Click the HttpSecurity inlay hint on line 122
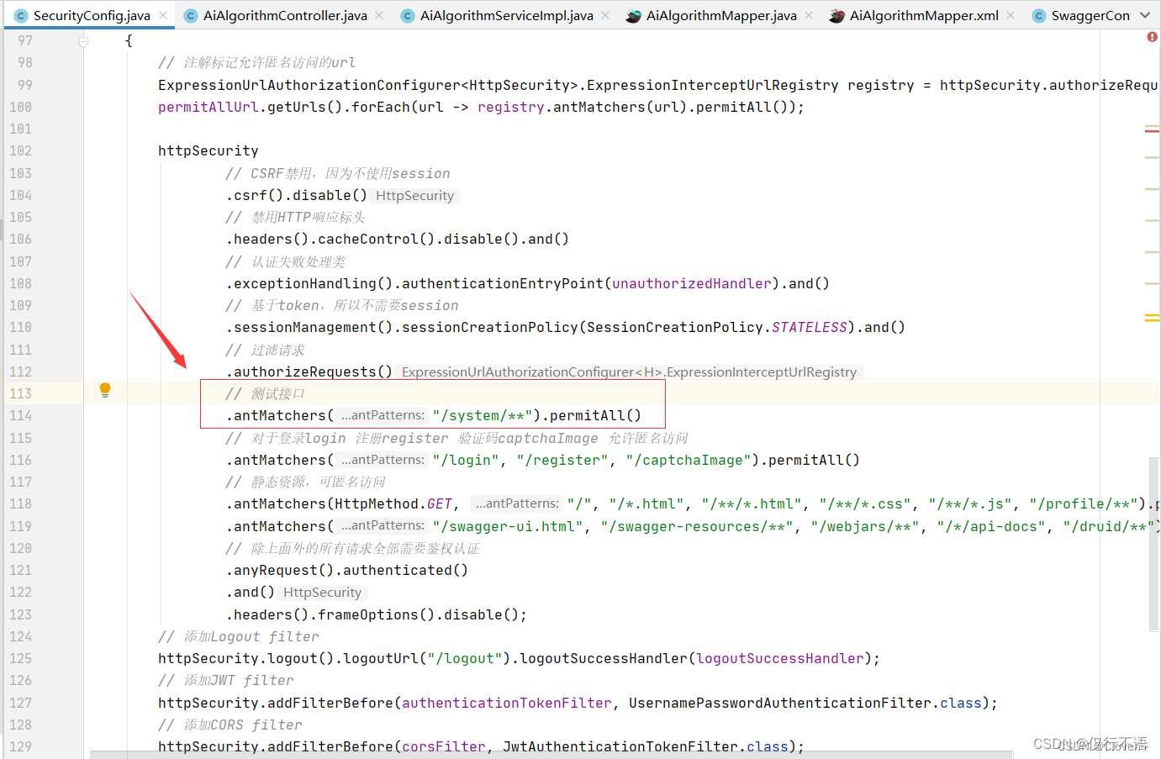 [x=322, y=593]
